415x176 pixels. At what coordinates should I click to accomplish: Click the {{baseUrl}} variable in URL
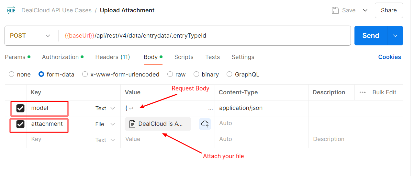[80, 36]
